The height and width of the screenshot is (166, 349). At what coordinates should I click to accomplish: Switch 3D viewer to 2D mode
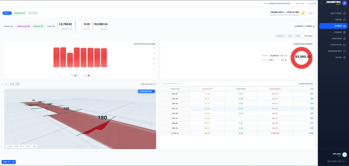click(17, 84)
